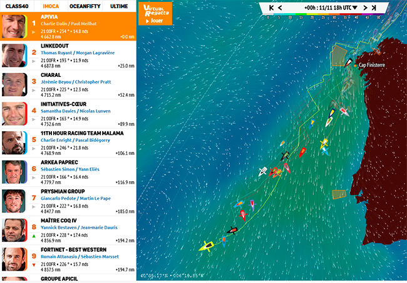
Task: Select the yellow boat trailing the fleet
Action: [205, 247]
